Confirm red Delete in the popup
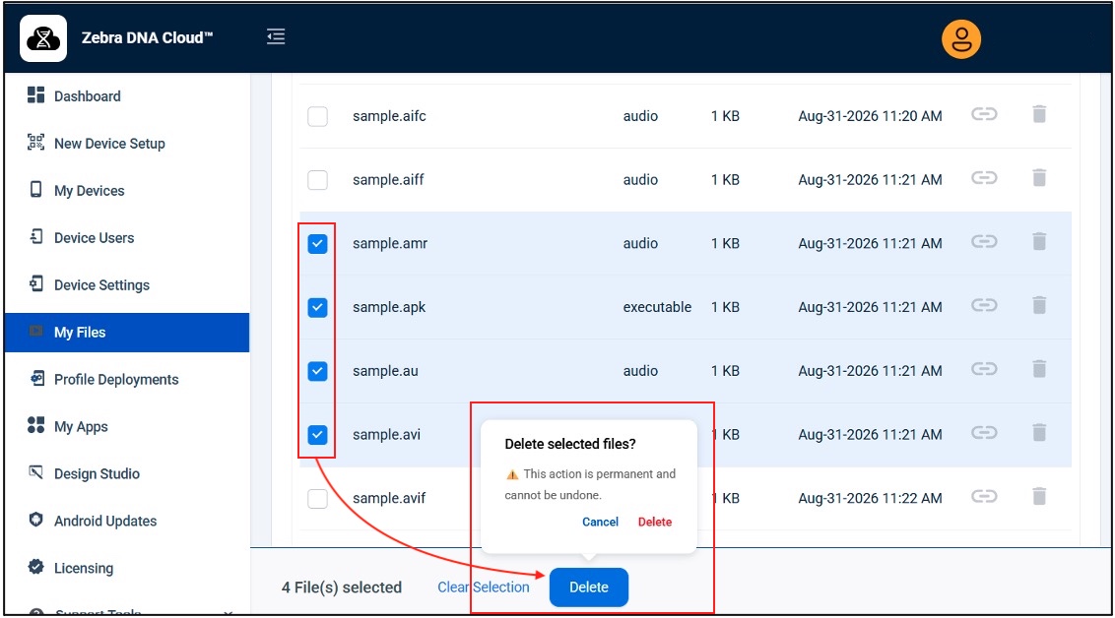Screen dimensions: 1115x618 [x=655, y=523]
